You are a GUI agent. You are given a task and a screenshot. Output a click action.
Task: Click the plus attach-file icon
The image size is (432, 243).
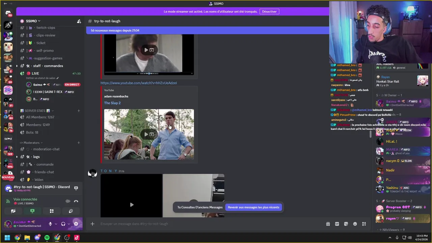(92, 224)
